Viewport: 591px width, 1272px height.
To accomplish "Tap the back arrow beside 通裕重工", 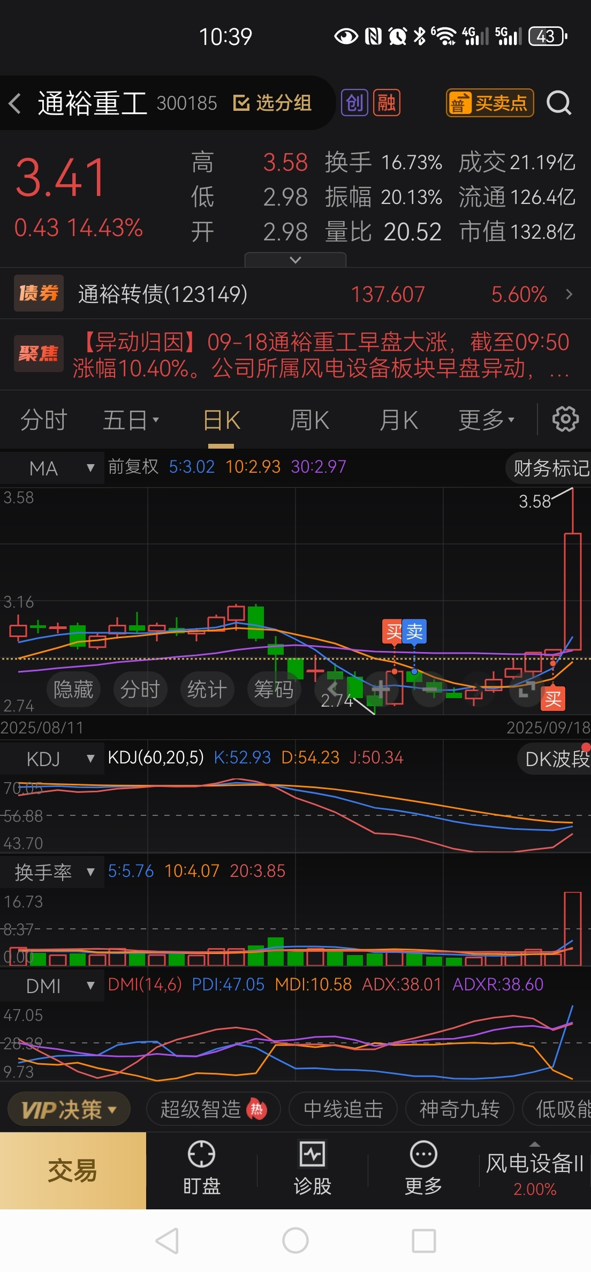I will tap(15, 103).
